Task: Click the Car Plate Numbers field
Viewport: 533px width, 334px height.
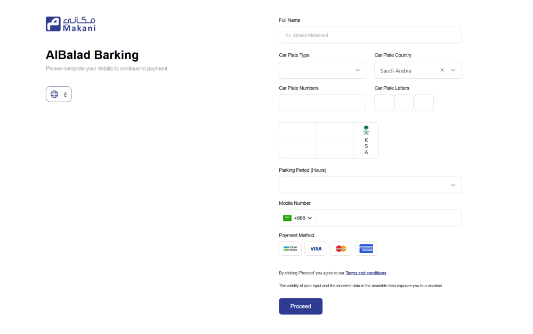Action: tap(322, 102)
